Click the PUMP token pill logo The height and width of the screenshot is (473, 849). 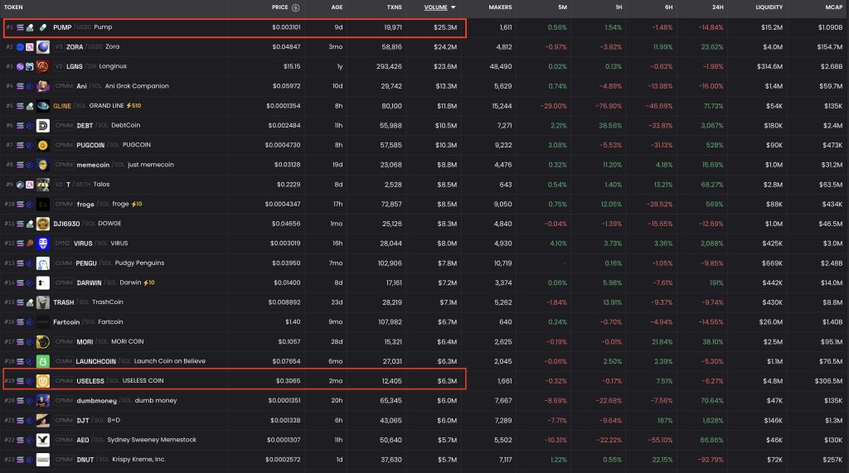click(x=43, y=27)
